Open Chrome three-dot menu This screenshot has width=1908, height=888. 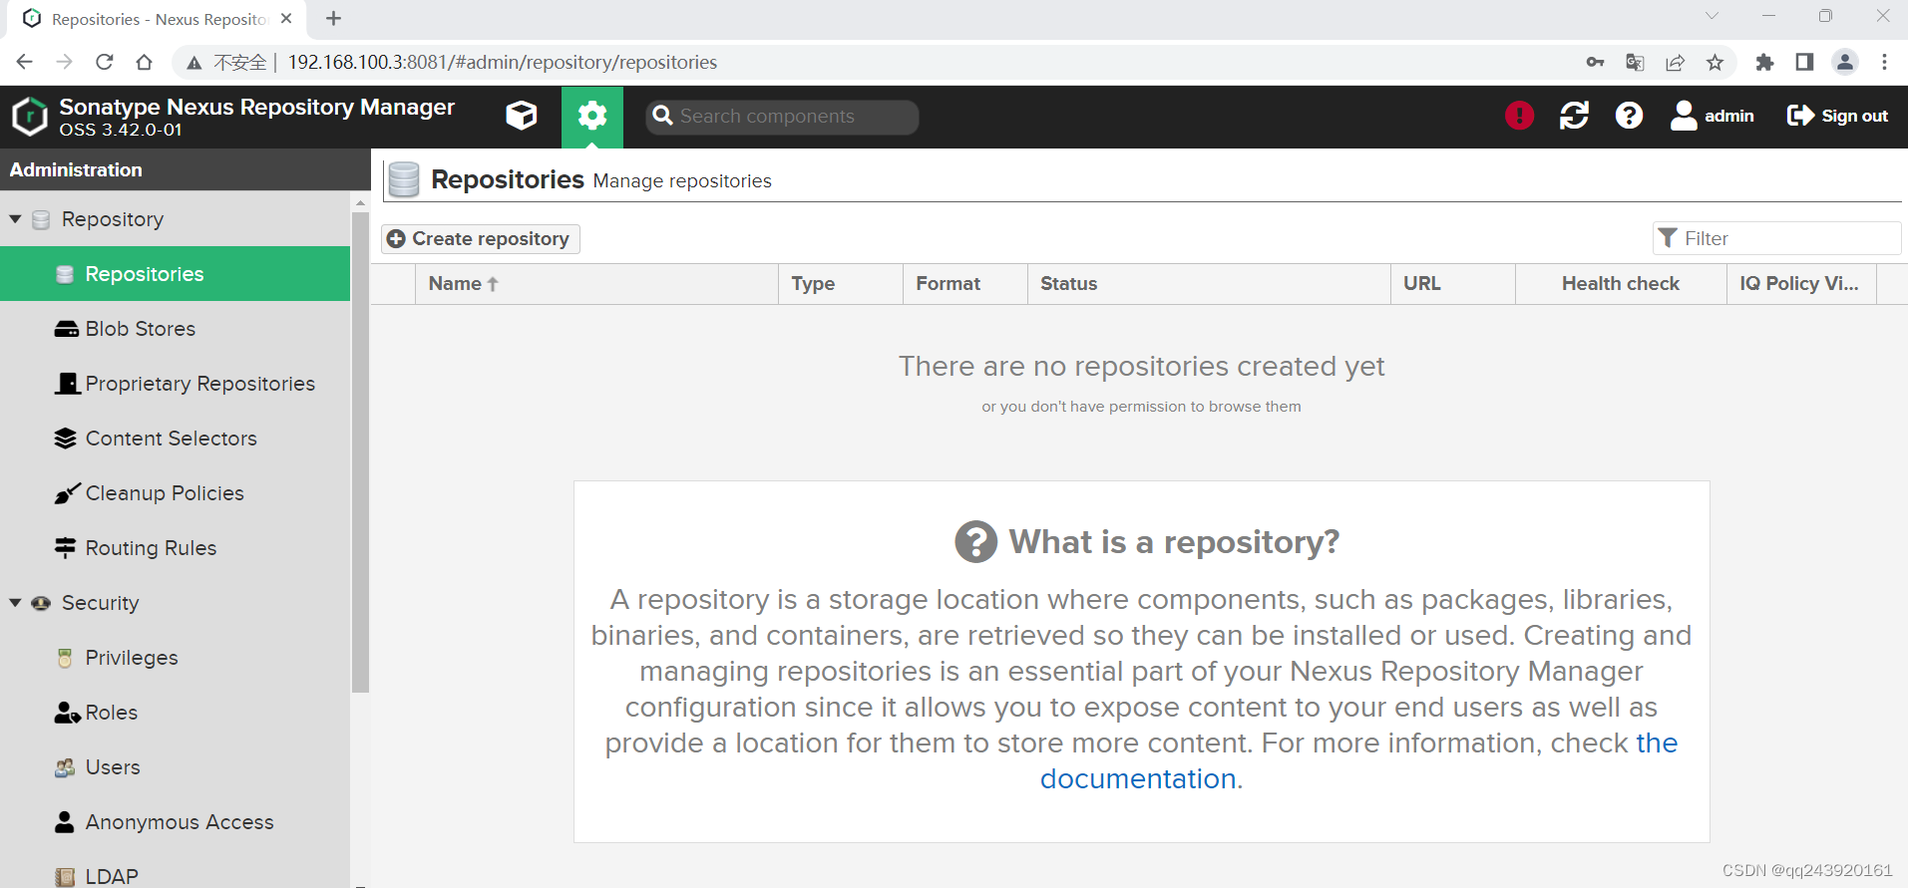1884,62
